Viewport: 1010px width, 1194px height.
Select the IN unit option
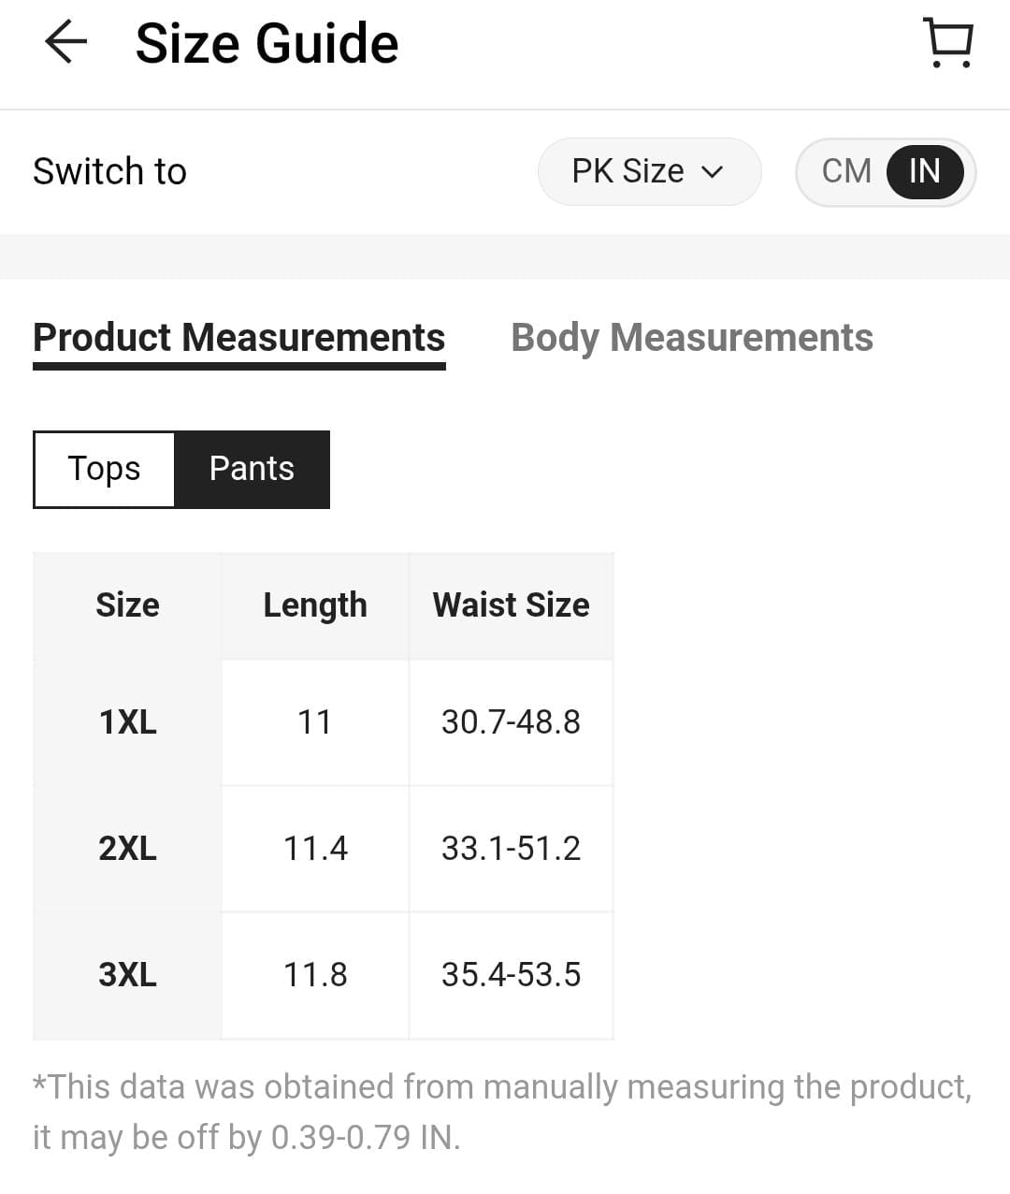924,171
